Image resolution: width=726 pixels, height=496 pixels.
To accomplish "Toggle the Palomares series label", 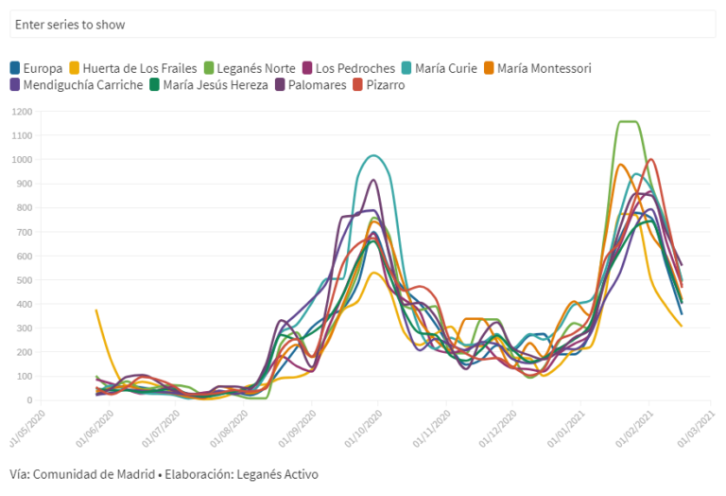I will coord(318,85).
